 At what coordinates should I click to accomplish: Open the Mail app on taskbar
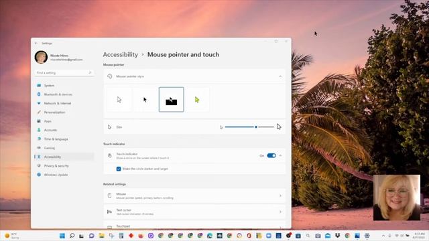click(x=328, y=236)
